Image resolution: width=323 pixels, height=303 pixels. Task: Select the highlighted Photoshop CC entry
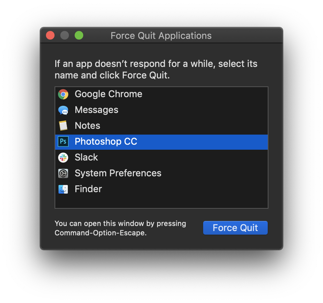click(x=161, y=142)
